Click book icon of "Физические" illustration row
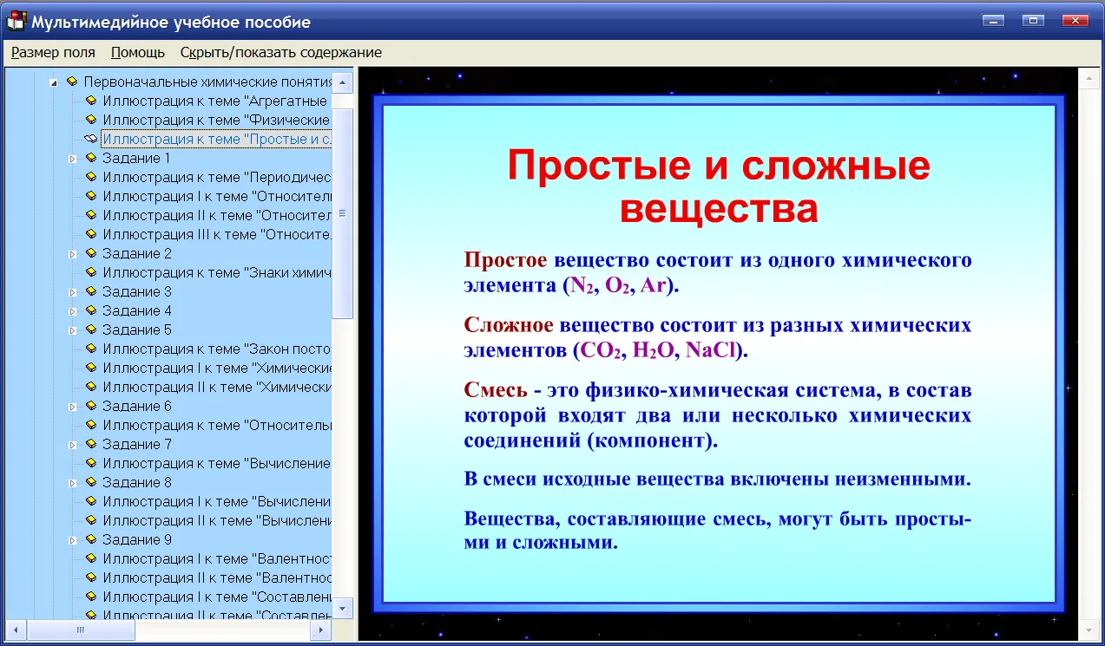Viewport: 1105px width, 646px height. tap(90, 121)
